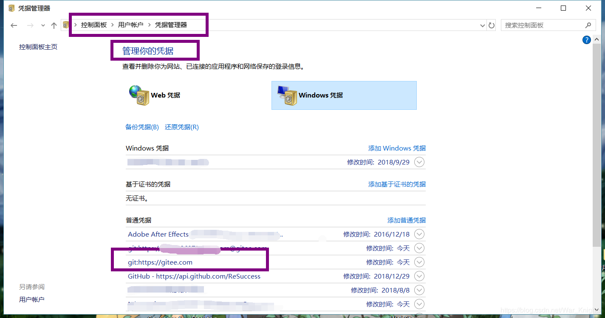605x318 pixels.
Task: Click the 备份凭据(B) link
Action: coord(142,127)
